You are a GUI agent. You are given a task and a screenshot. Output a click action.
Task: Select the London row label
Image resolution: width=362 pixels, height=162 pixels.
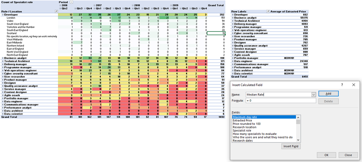[11, 18]
